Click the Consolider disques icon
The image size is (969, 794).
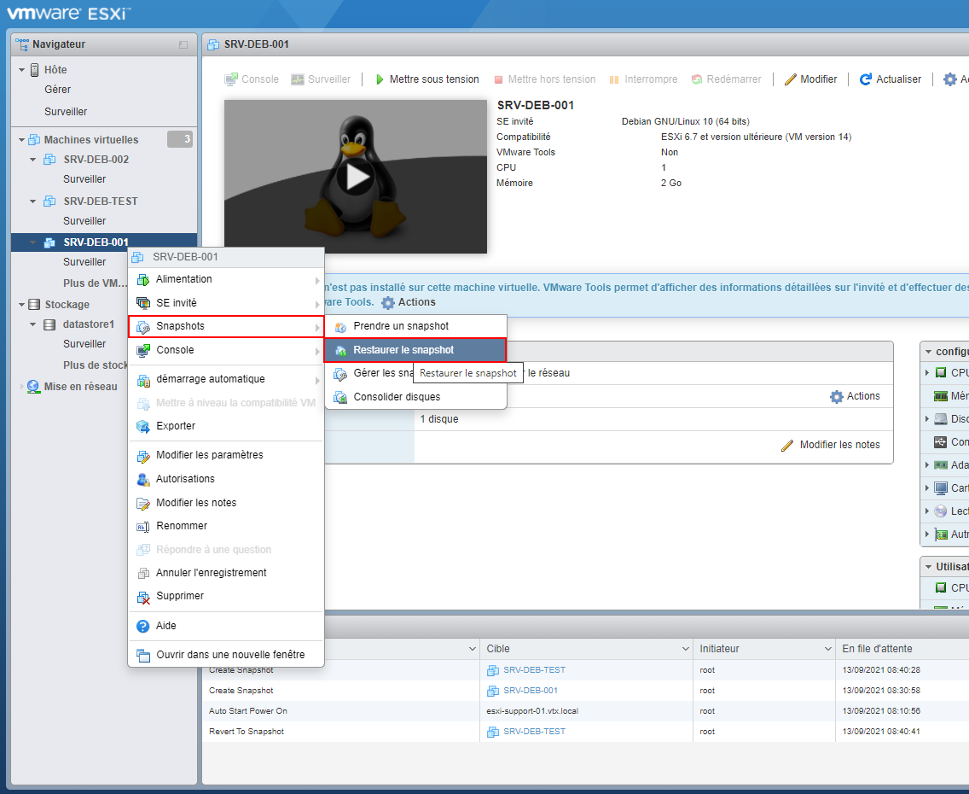coord(340,397)
